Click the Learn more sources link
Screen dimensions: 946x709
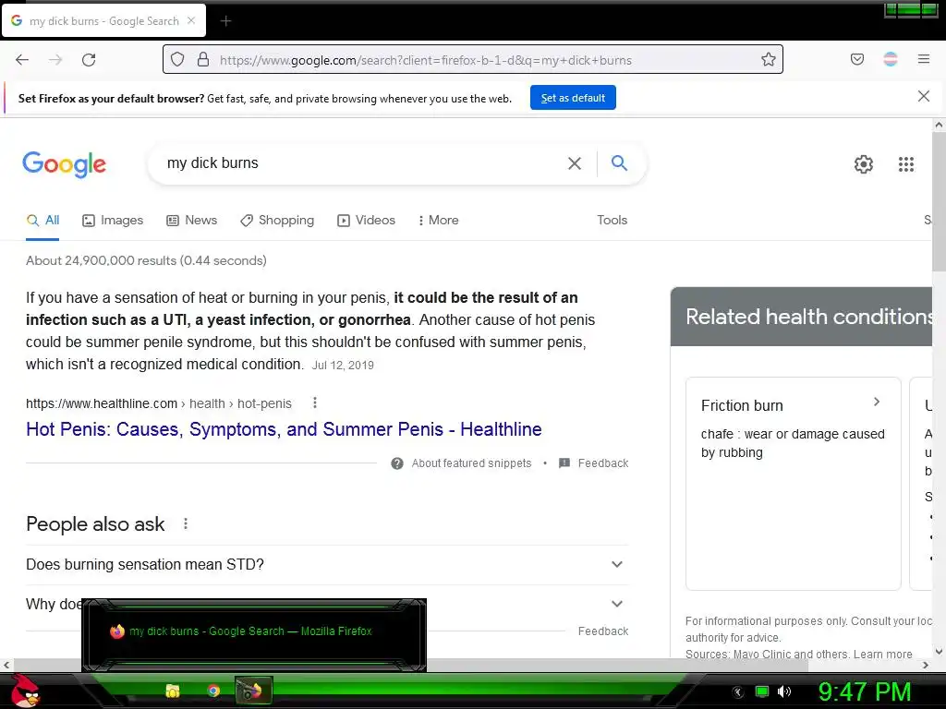coord(882,655)
